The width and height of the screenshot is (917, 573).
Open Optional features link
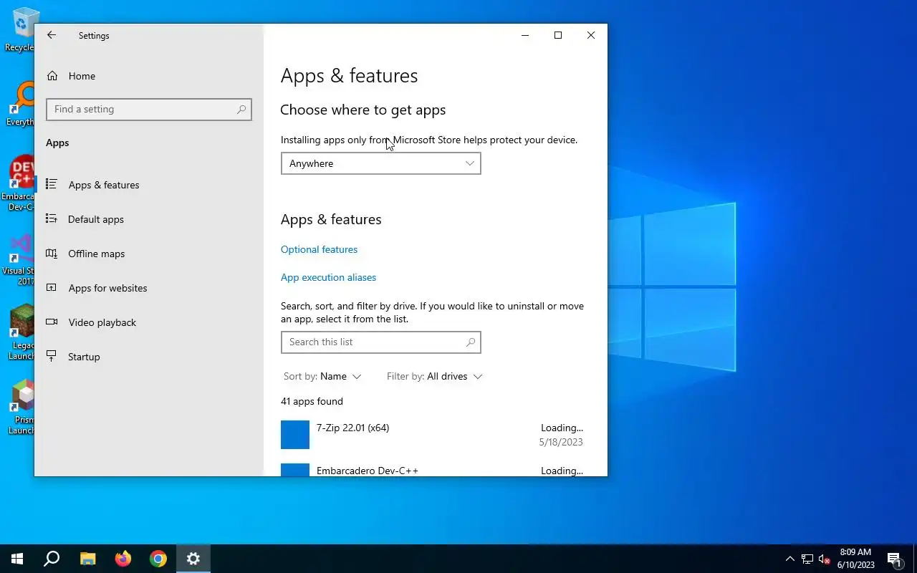[x=319, y=249]
